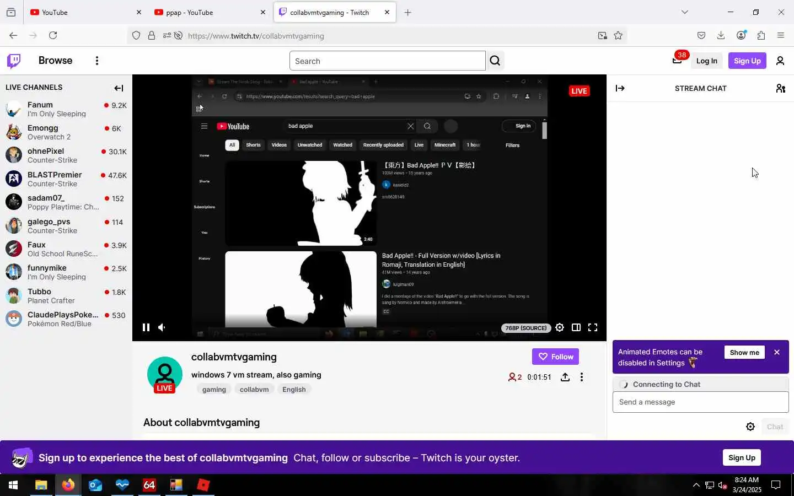
Task: Click the Log In button
Action: [x=706, y=61]
